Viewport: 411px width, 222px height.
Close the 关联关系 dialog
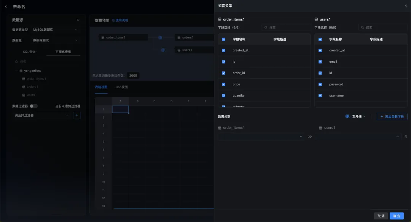(405, 6)
